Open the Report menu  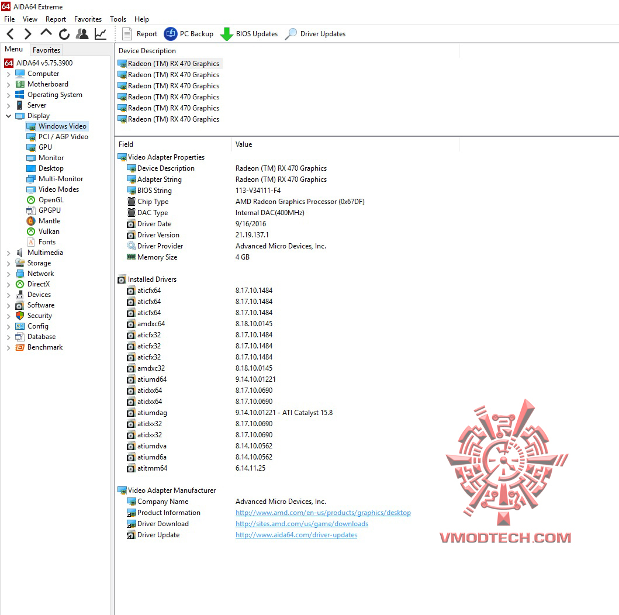tap(56, 19)
